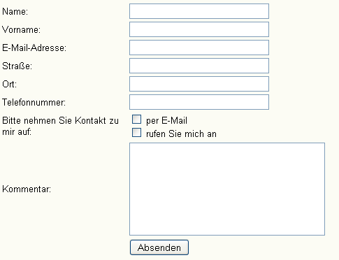Click the 'Straße:' label
The width and height of the screenshot is (339, 260).
pos(17,66)
